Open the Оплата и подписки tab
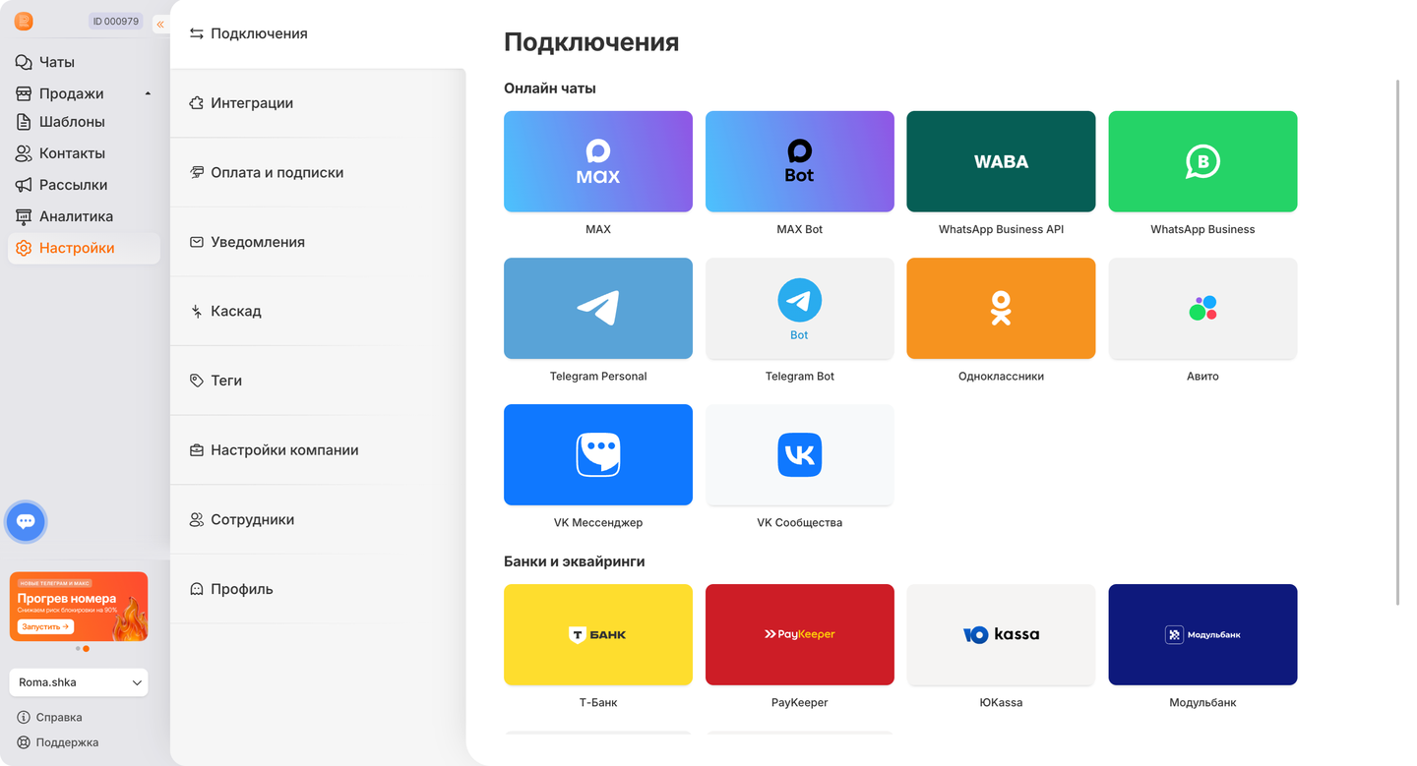1417x766 pixels. click(318, 172)
